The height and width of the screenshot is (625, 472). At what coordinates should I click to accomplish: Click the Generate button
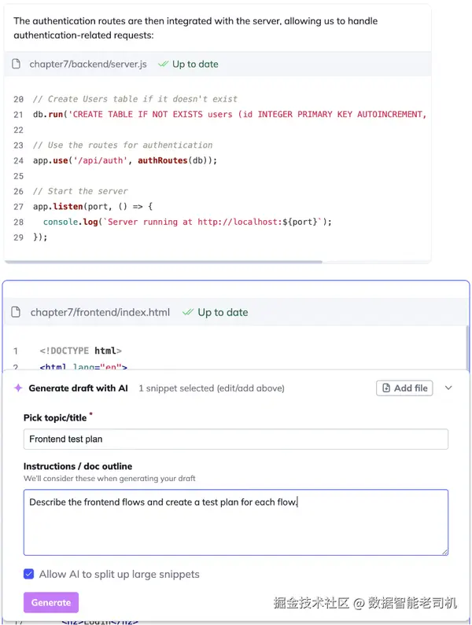tap(51, 602)
